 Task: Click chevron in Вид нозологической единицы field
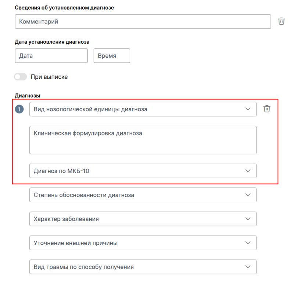[x=248, y=109]
